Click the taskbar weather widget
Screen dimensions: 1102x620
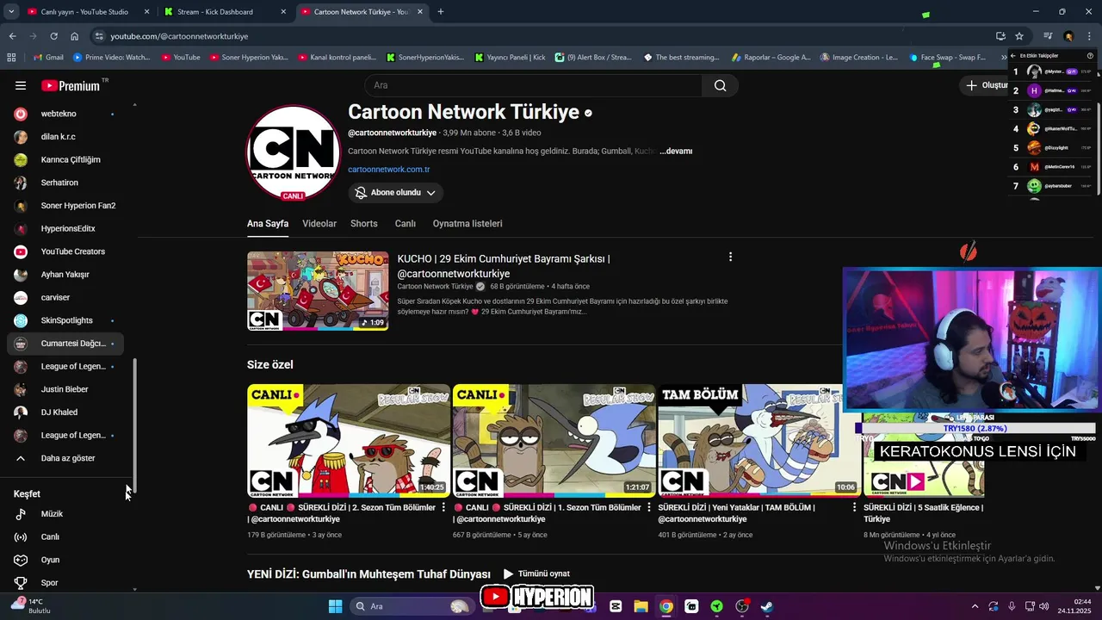click(x=31, y=605)
